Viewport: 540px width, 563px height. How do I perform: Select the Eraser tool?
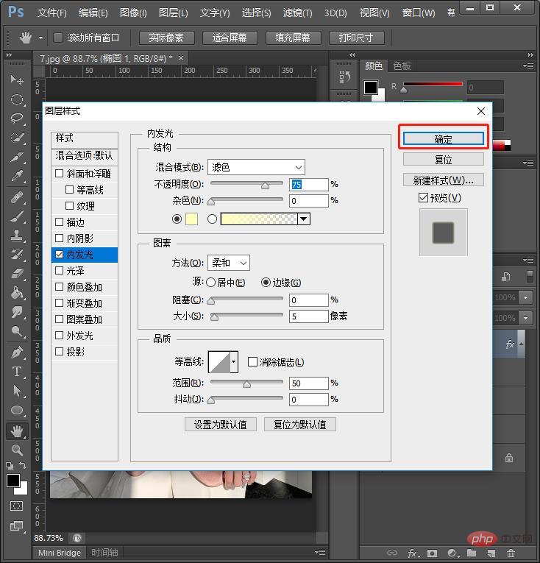click(16, 274)
